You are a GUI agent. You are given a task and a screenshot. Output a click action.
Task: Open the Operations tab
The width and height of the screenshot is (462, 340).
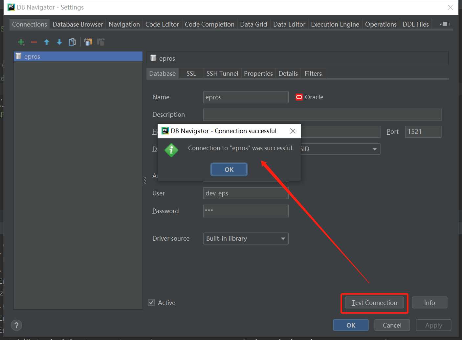pos(381,24)
